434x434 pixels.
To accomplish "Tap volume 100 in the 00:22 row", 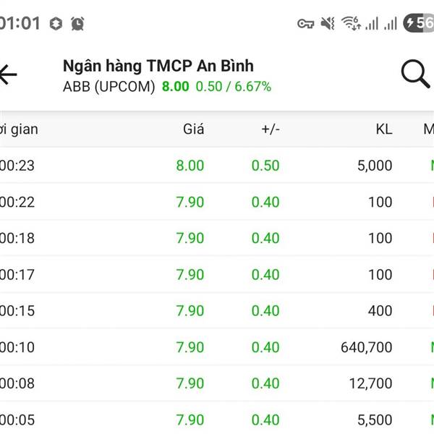I will (380, 202).
